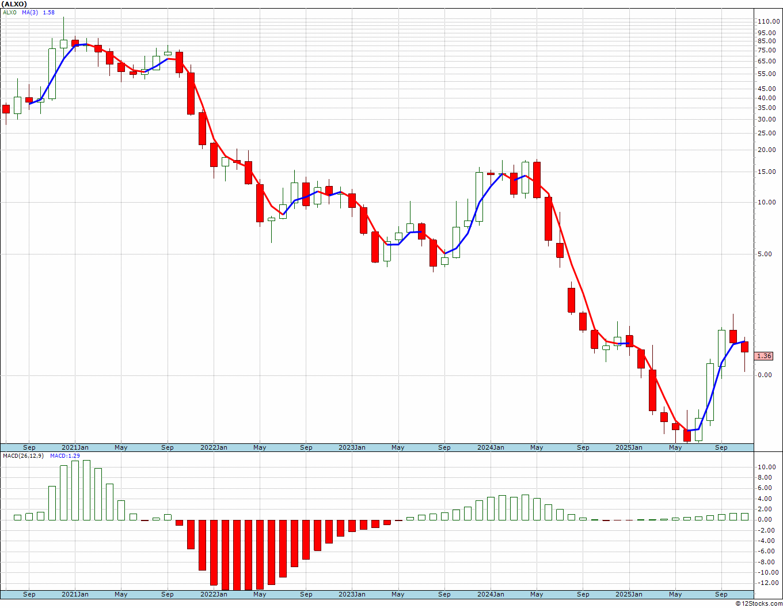
Task: Select 2024Jan on the price chart time axis
Action: [x=491, y=447]
